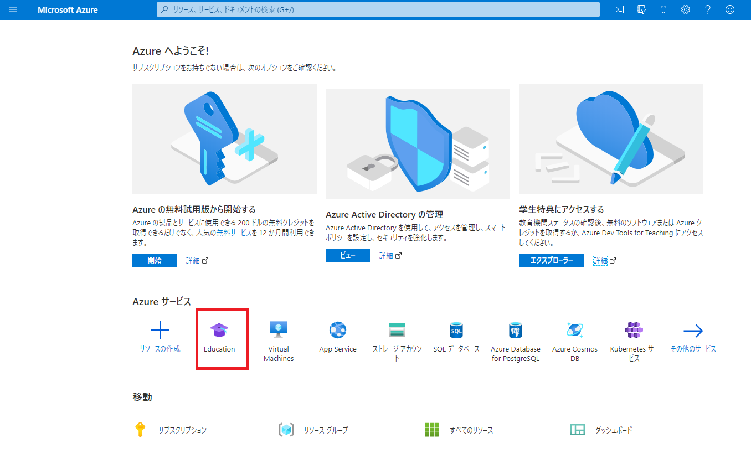This screenshot has width=751, height=459.
Task: Open the directory and subscription filter icon
Action: point(641,9)
